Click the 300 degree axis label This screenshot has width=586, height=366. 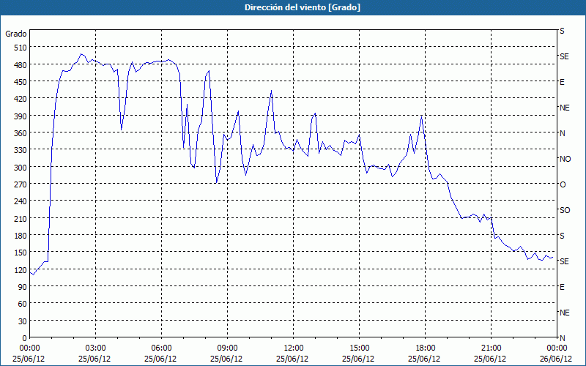click(x=21, y=168)
